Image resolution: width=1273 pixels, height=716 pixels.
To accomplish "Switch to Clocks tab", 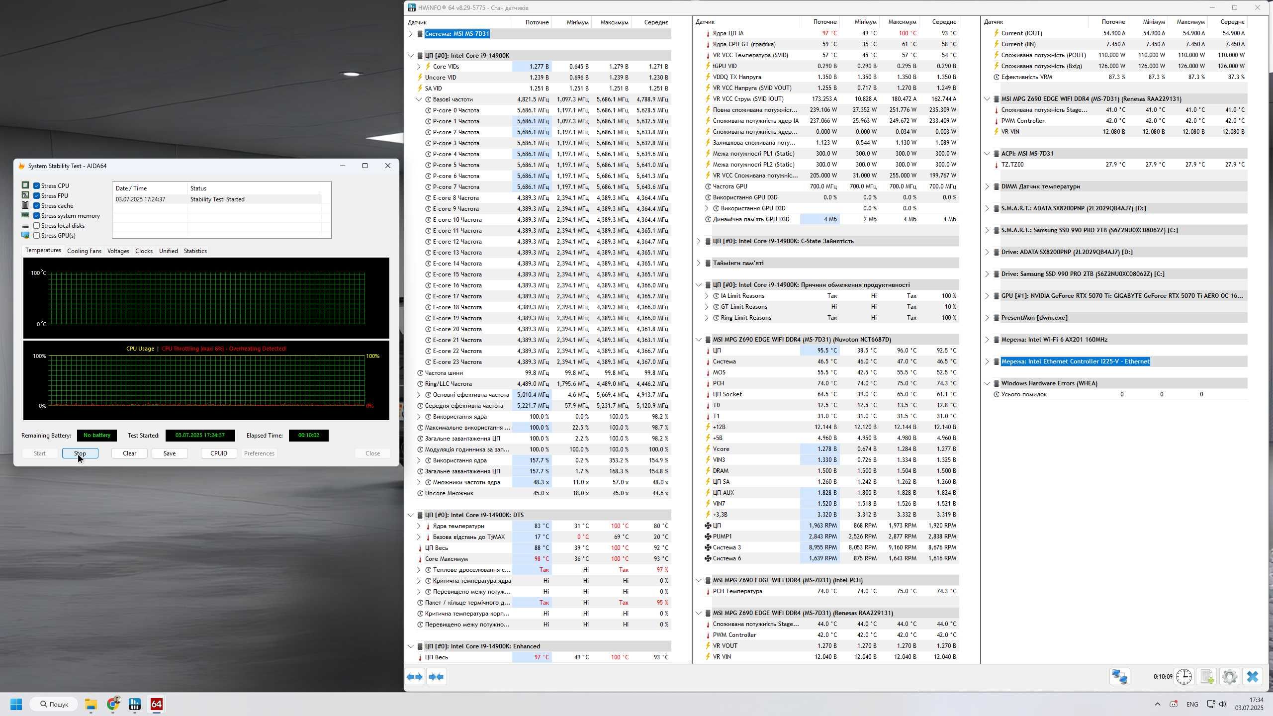I will click(x=144, y=251).
